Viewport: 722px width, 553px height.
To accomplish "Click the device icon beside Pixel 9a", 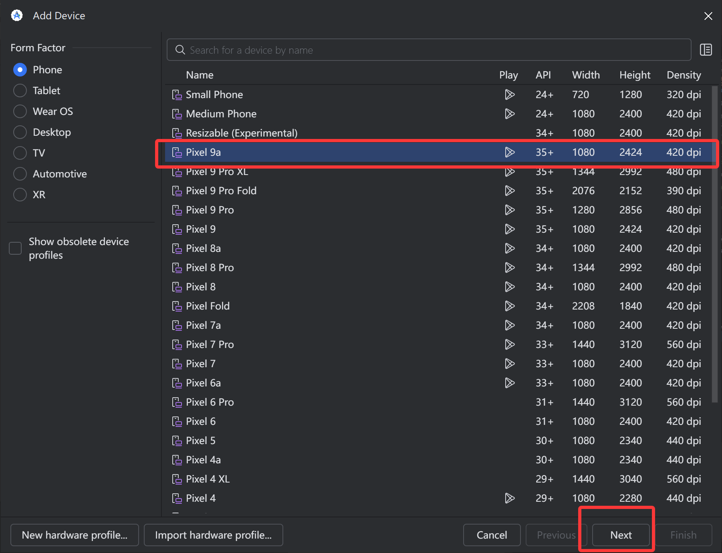I will [x=177, y=152].
